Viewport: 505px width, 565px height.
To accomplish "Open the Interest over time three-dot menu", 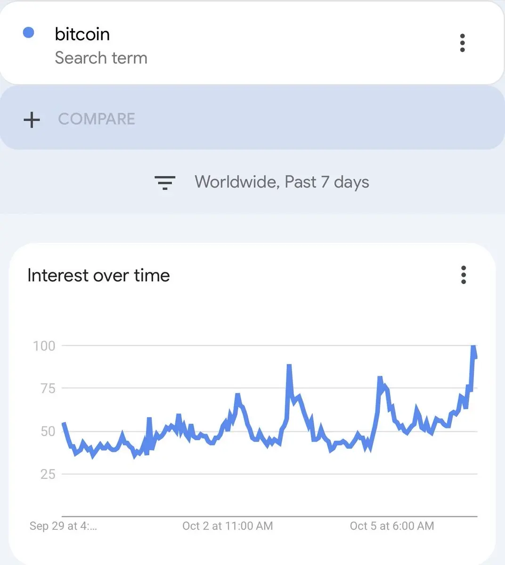I will [x=464, y=275].
